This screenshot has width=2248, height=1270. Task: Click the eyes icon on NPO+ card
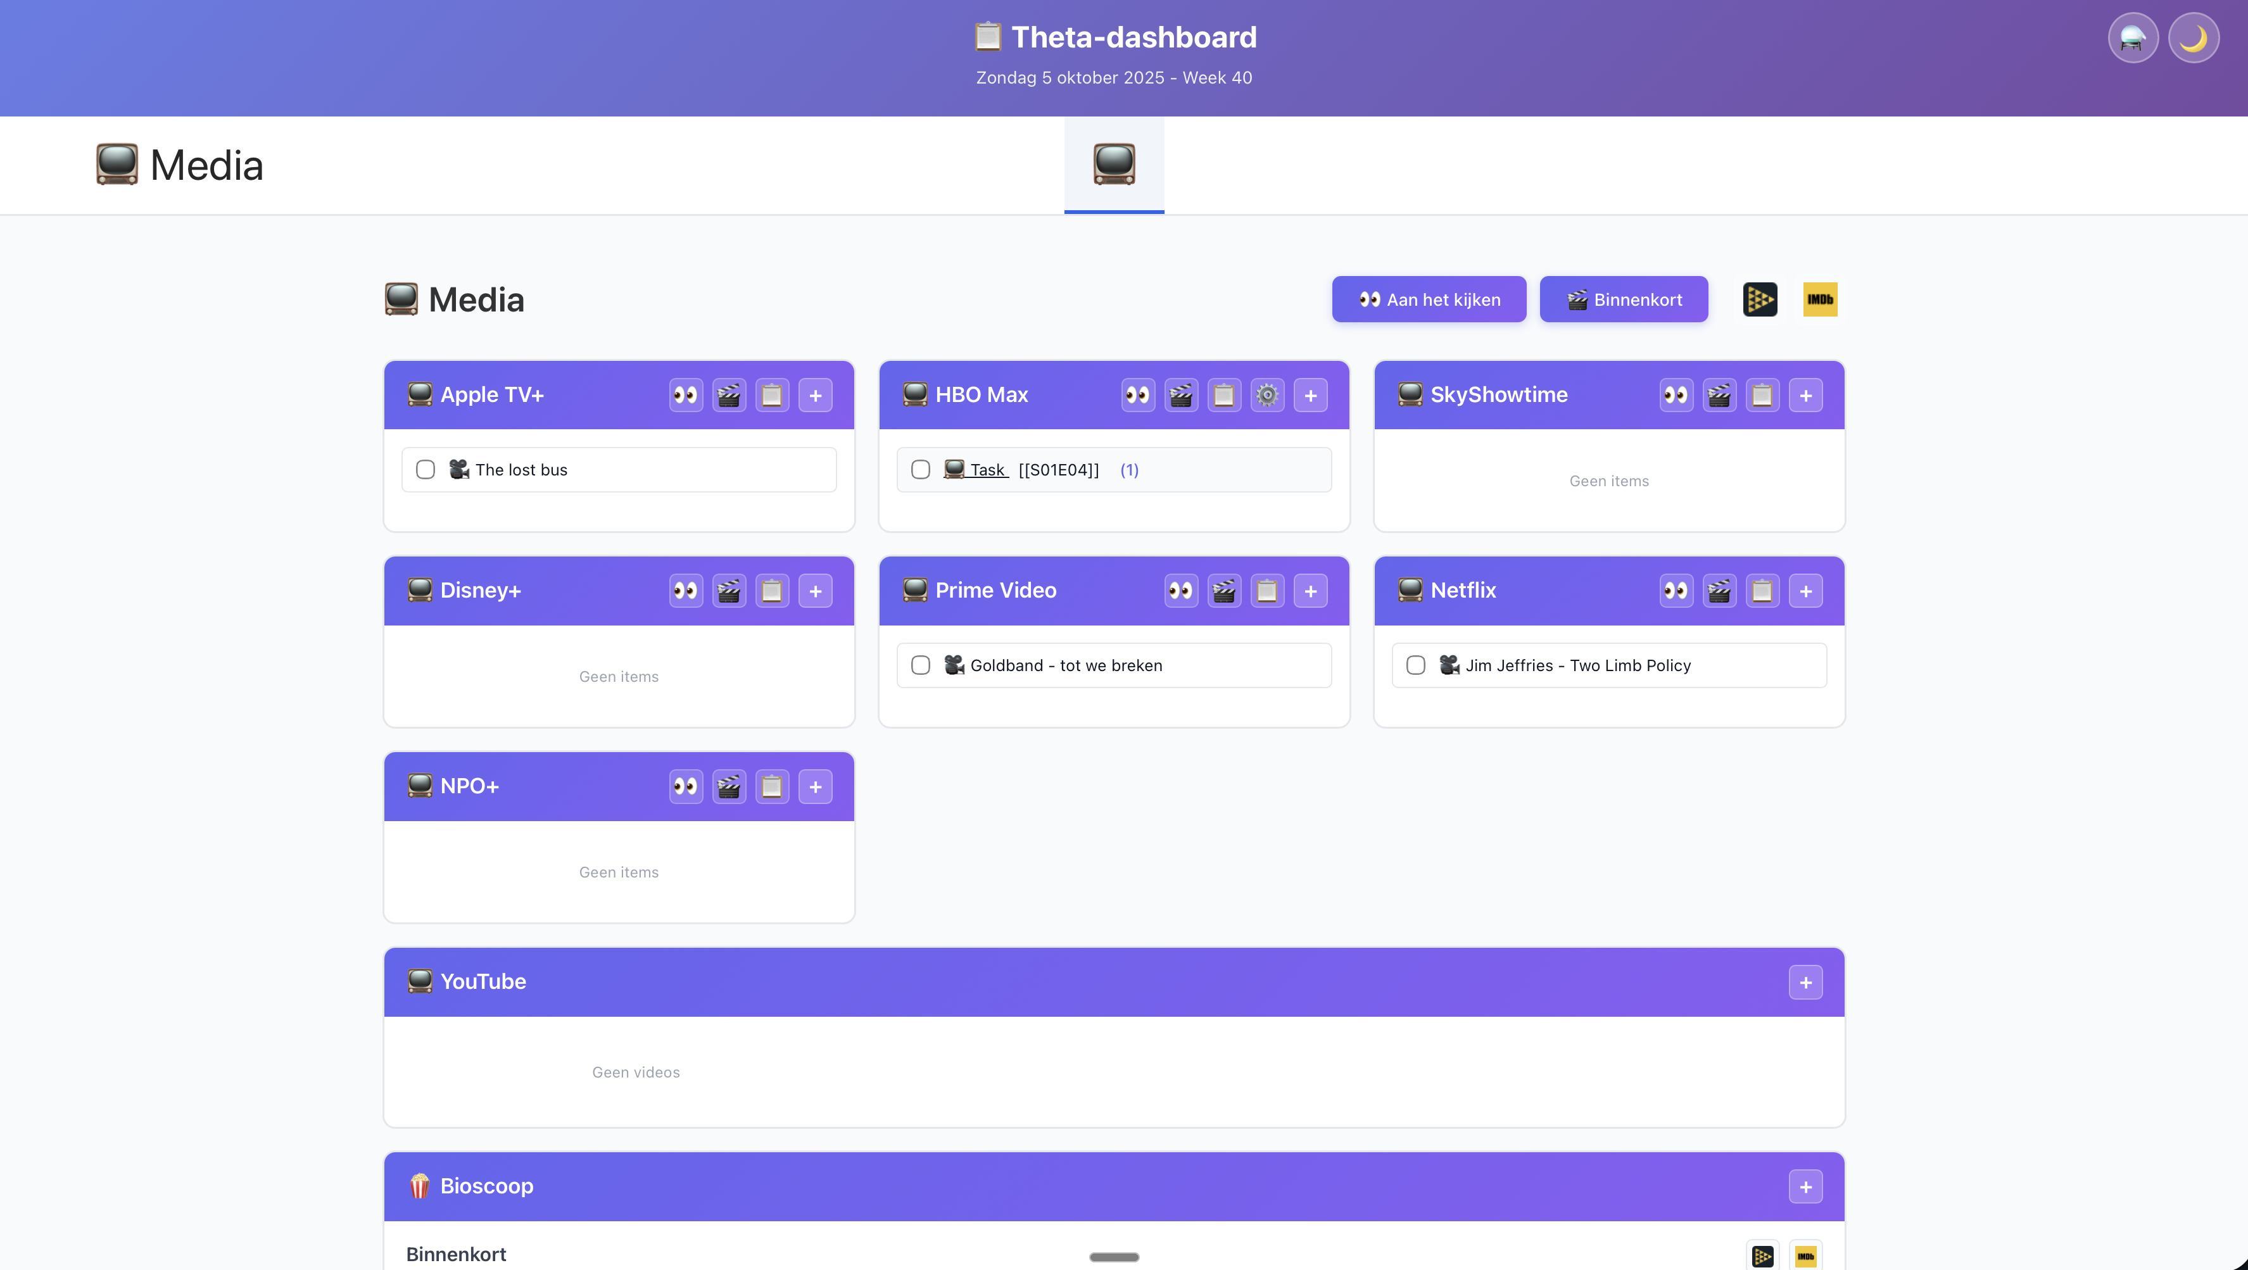[x=686, y=787]
